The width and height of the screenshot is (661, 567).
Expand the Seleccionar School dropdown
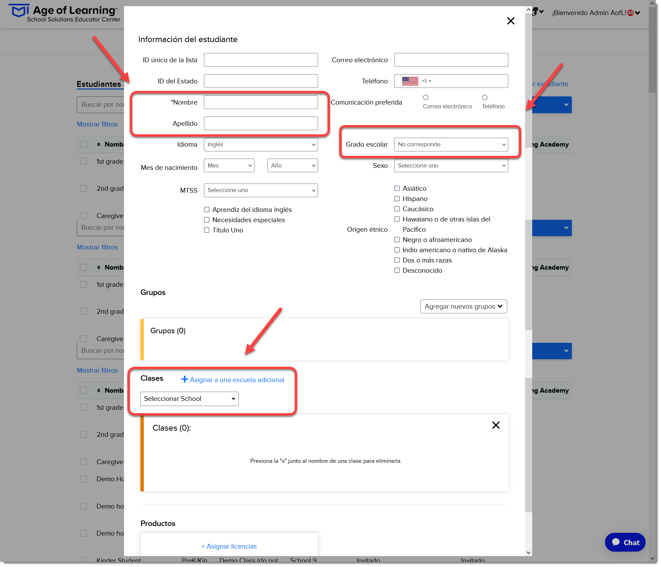click(189, 399)
